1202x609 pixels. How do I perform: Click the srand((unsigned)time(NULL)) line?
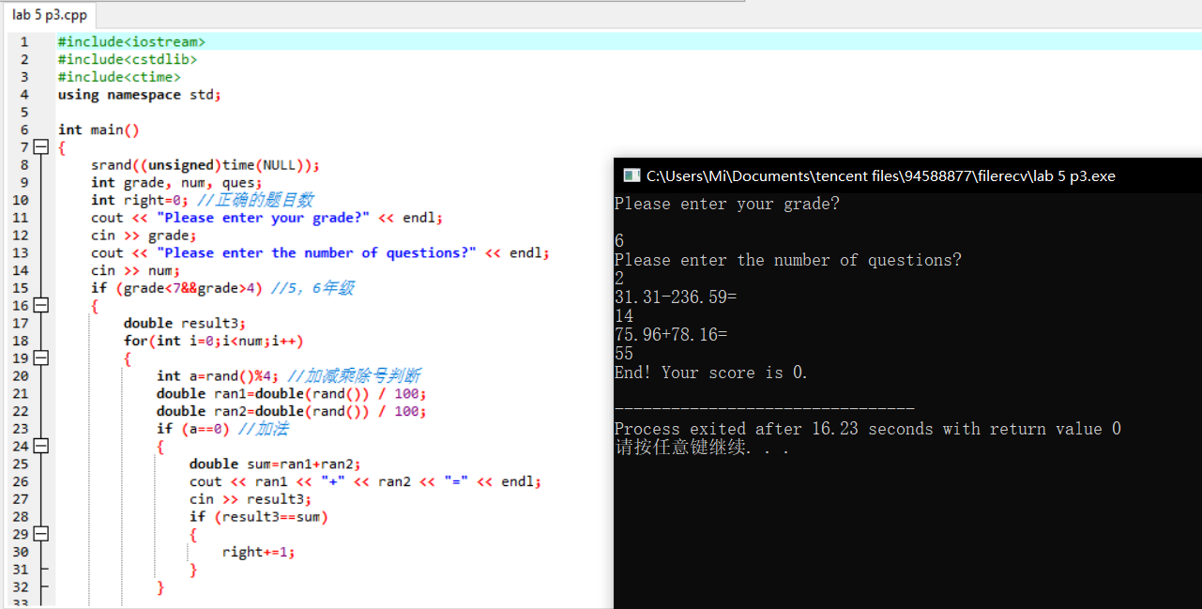pyautogui.click(x=205, y=165)
